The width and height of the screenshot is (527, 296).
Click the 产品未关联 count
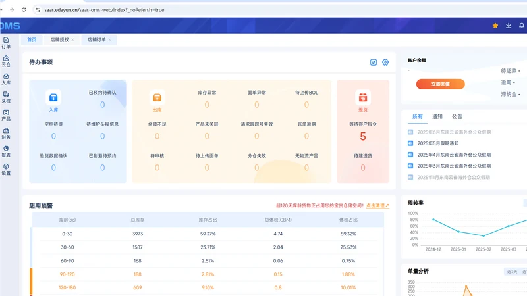207,136
